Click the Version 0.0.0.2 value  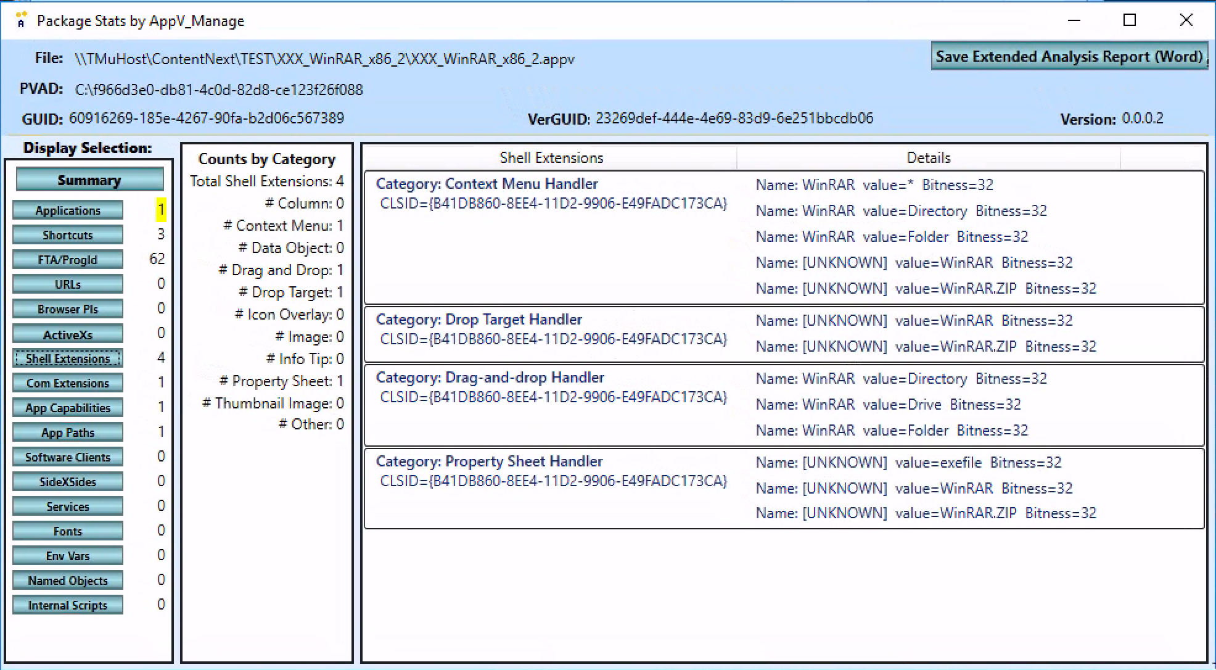[1143, 118]
